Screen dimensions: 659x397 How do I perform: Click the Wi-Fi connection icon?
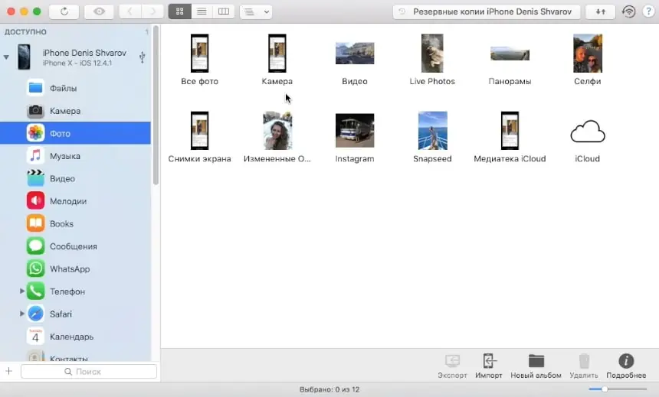[628, 11]
